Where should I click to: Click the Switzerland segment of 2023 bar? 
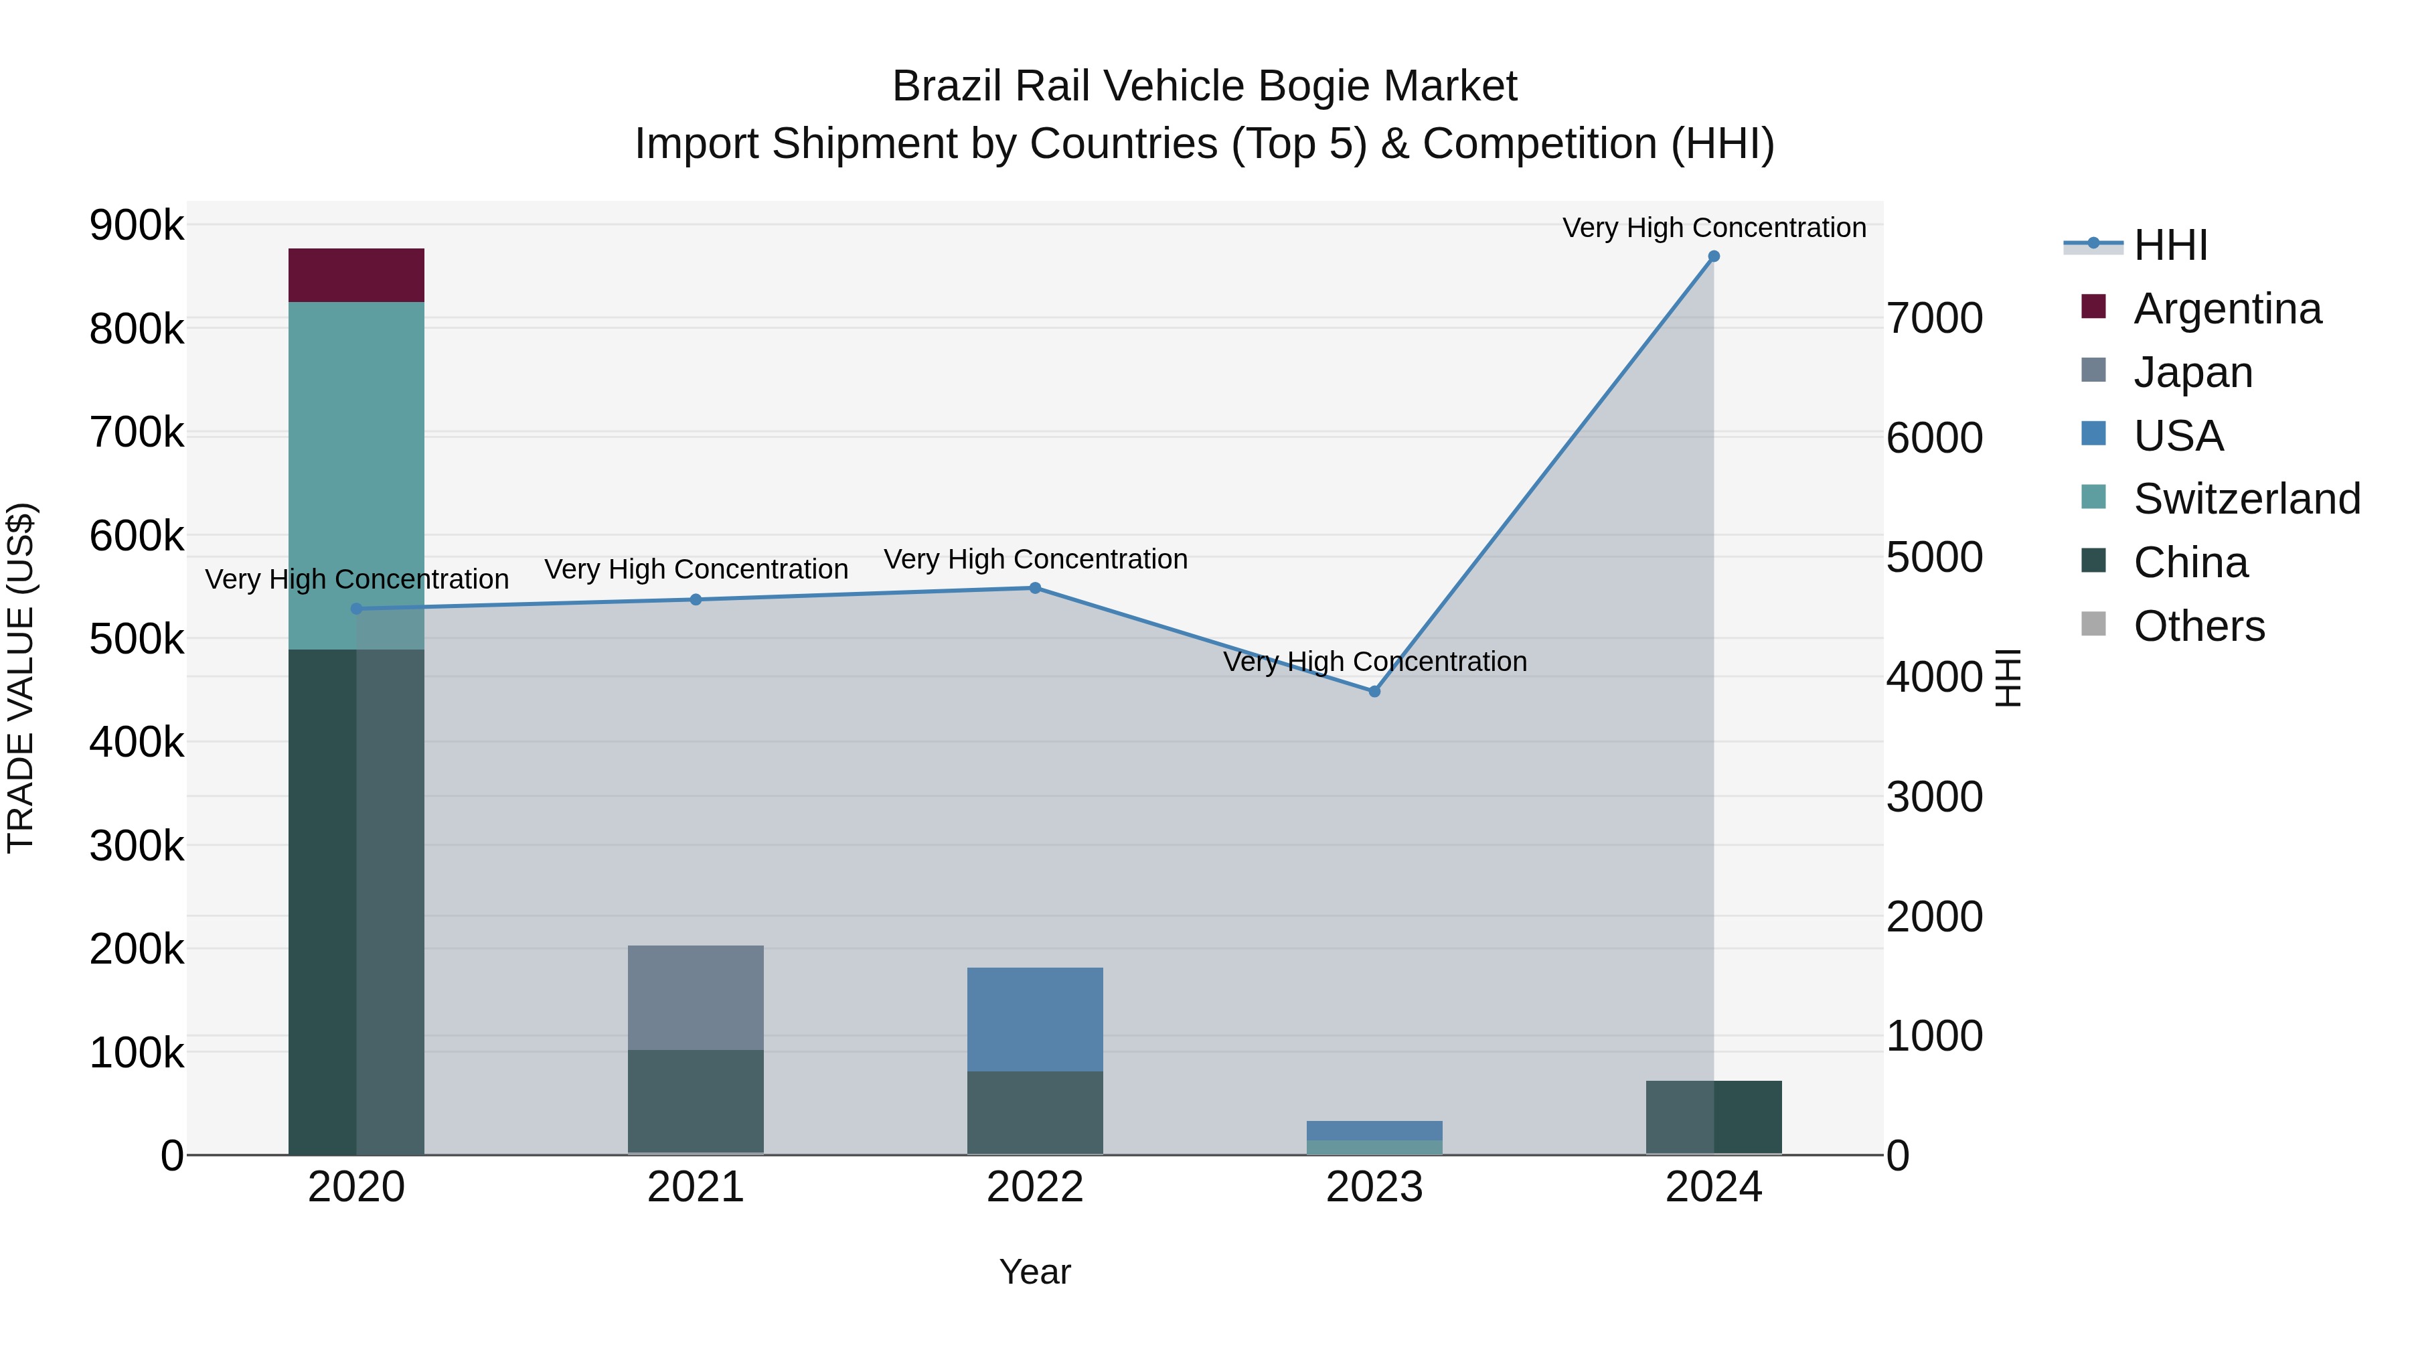1375,1147
